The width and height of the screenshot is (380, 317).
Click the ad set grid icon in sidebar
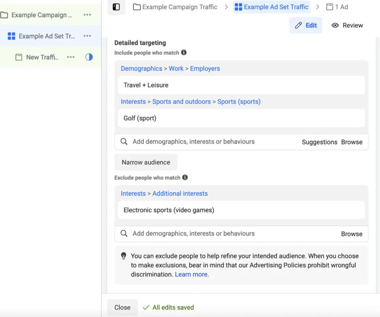(12, 36)
